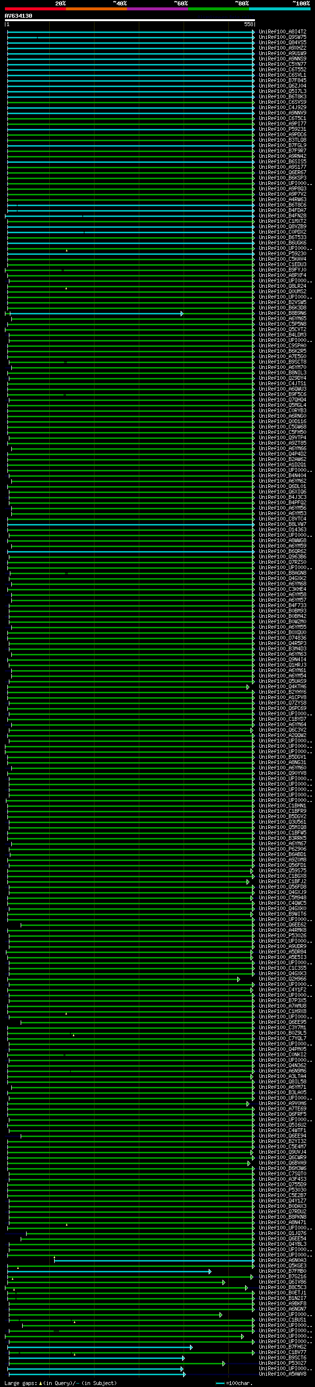315x1387 pixels.
Task: Open hit UniRef100_A9XHZ2
Action: coord(282,48)
